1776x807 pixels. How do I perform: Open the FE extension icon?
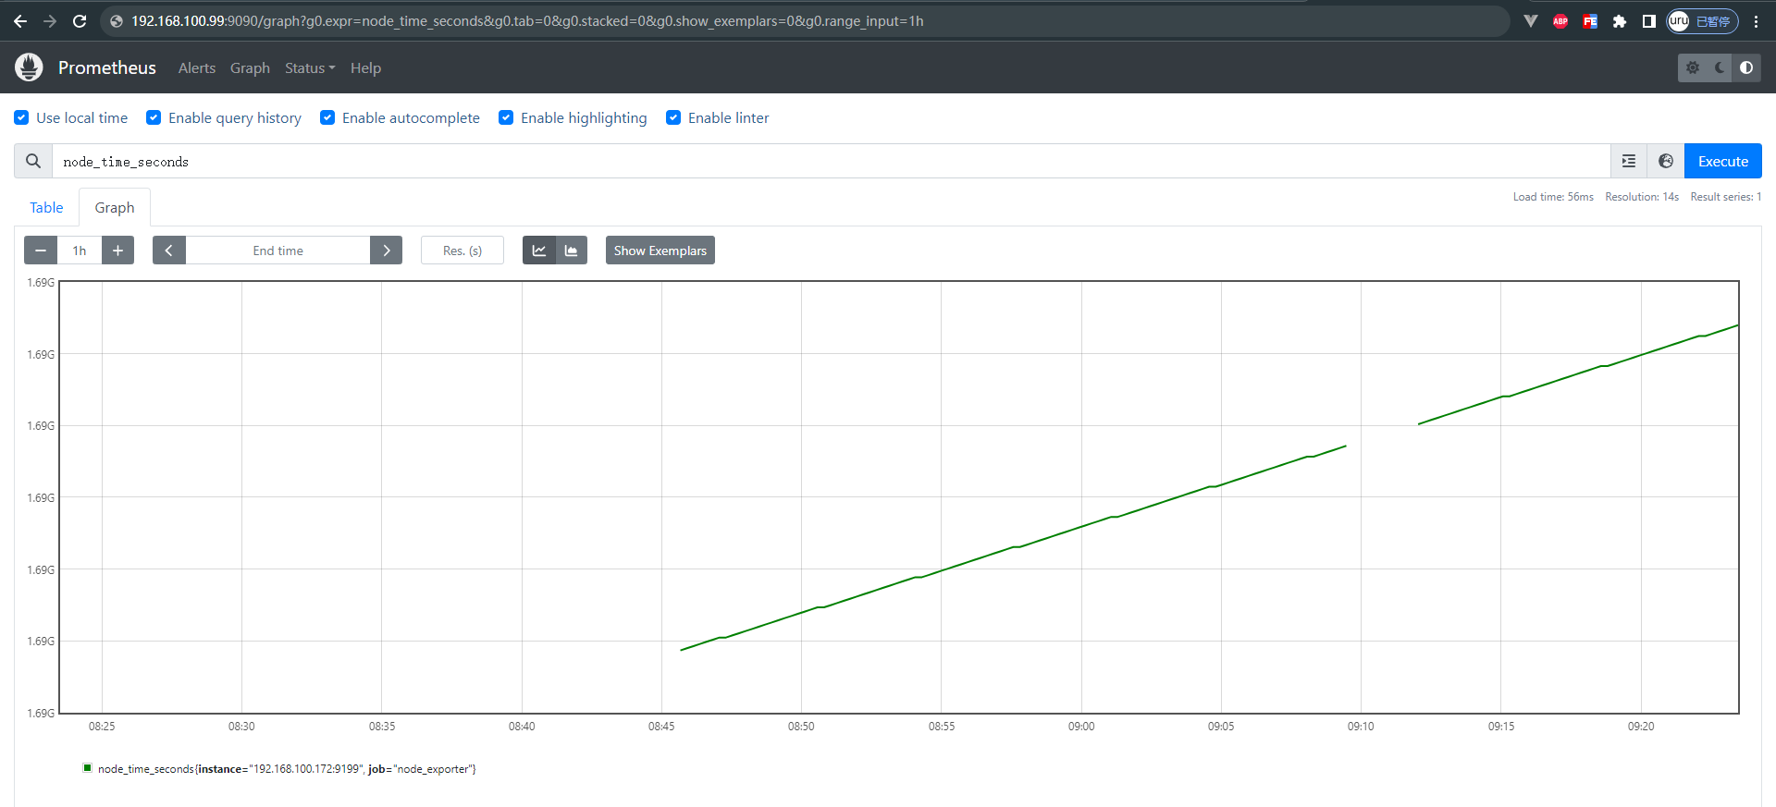(x=1590, y=20)
